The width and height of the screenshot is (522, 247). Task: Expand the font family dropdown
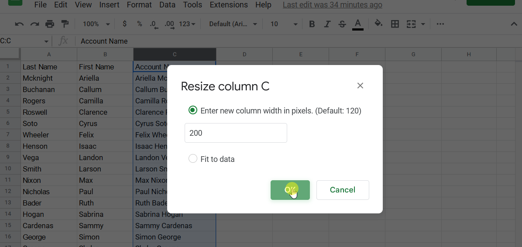point(233,24)
